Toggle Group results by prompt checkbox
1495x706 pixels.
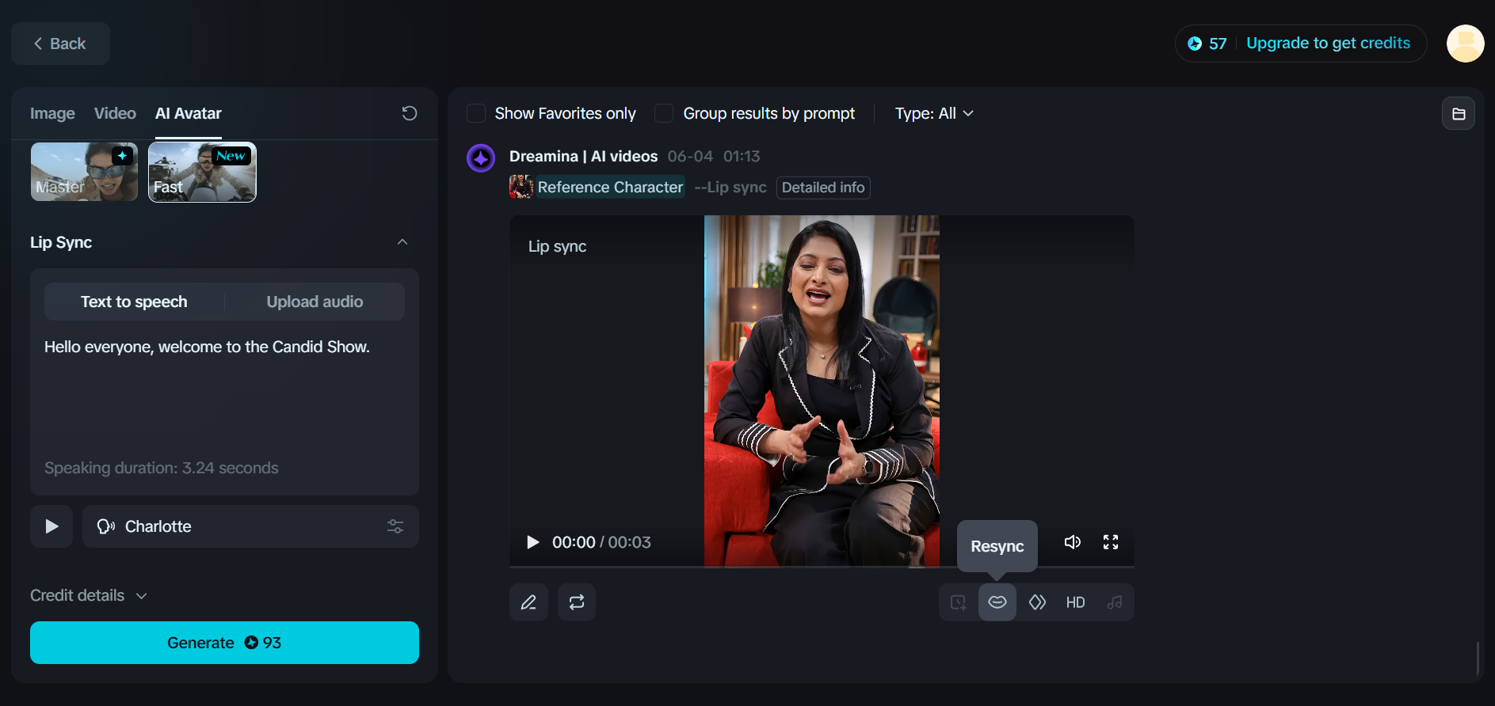pyautogui.click(x=664, y=113)
